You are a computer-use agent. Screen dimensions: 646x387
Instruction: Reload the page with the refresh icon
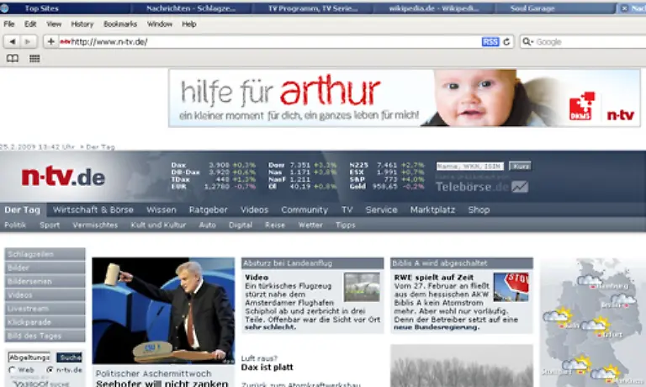coord(506,41)
